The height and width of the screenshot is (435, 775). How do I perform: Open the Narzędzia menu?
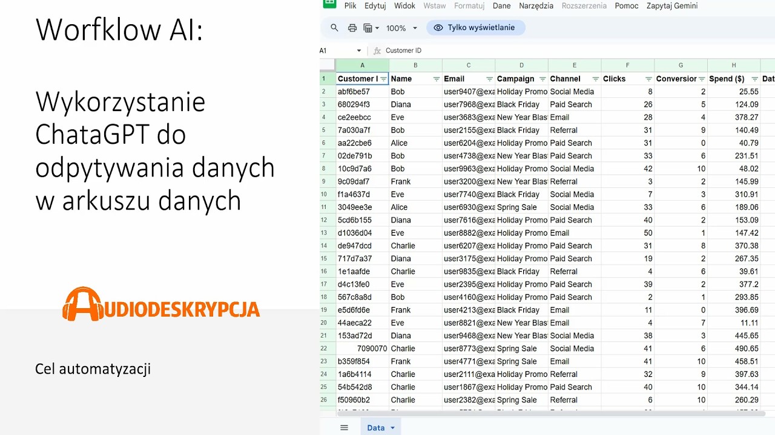pos(536,5)
